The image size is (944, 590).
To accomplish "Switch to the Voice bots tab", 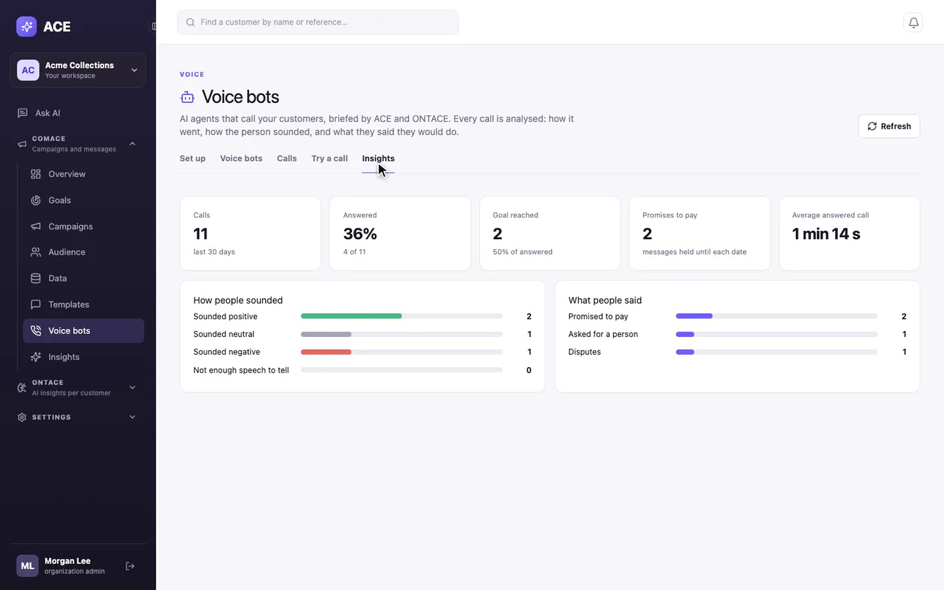I will coord(241,159).
